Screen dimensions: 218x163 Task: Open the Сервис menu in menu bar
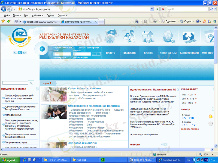(50, 15)
